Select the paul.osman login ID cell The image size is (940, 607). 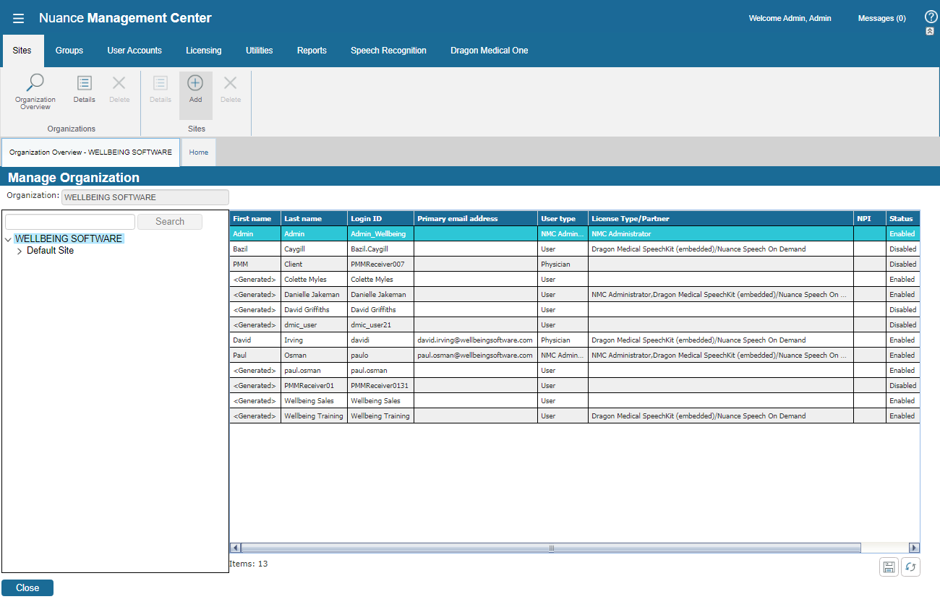380,370
